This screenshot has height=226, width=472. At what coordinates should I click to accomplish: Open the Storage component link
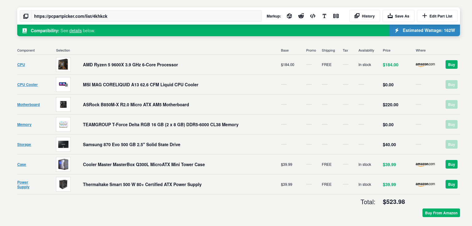tap(24, 145)
